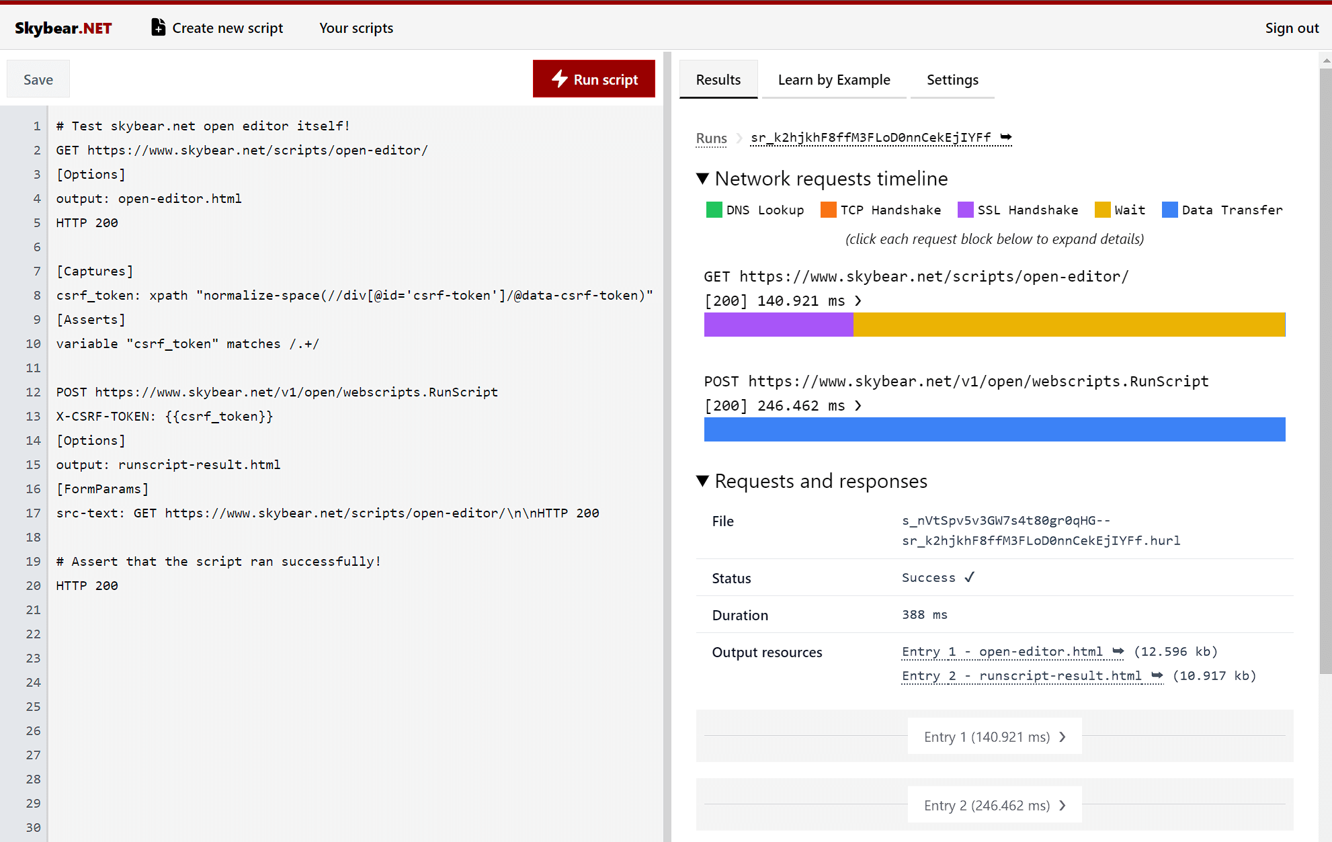The height and width of the screenshot is (842, 1332).
Task: Switch to the Learn by Example tab
Action: 834,79
